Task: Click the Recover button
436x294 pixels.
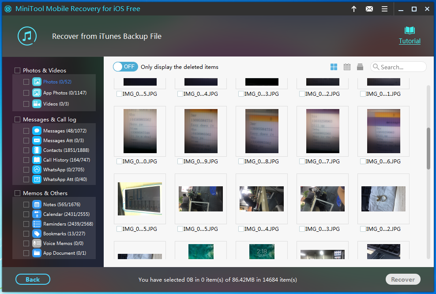Action: click(x=403, y=279)
